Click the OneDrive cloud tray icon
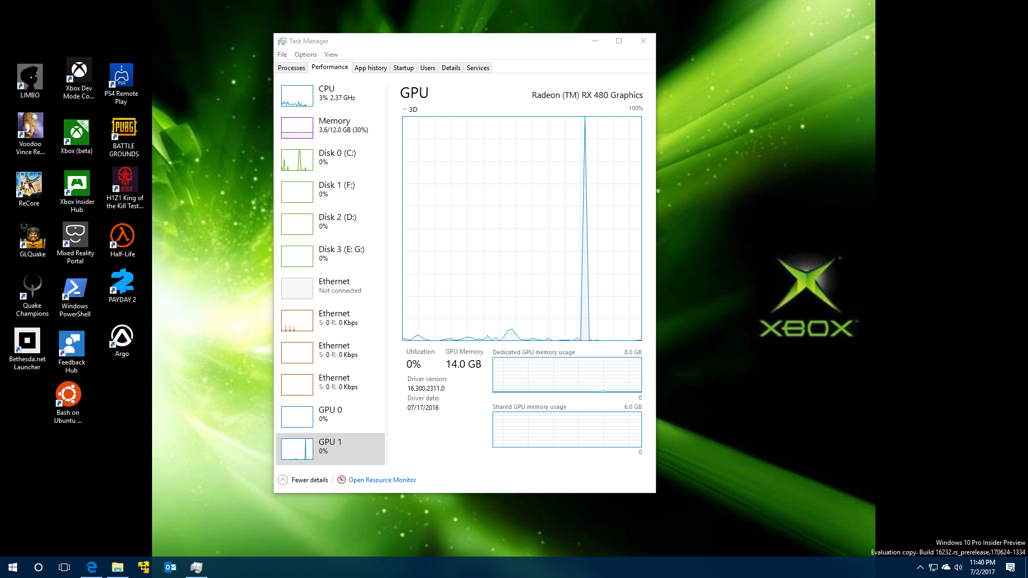Screen dimensions: 1028x578 pyautogui.click(x=946, y=567)
